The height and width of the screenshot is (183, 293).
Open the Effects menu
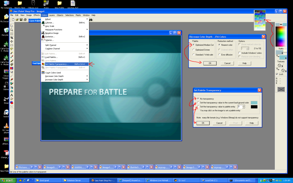pyautogui.click(x=37, y=15)
